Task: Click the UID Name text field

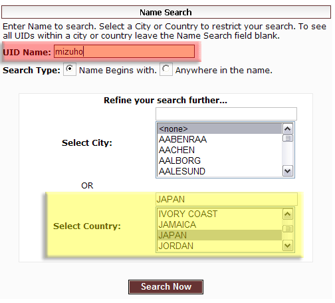Action: (124, 51)
